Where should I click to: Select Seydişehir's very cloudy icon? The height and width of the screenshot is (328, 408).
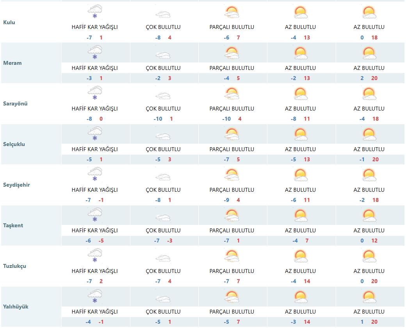point(163,177)
